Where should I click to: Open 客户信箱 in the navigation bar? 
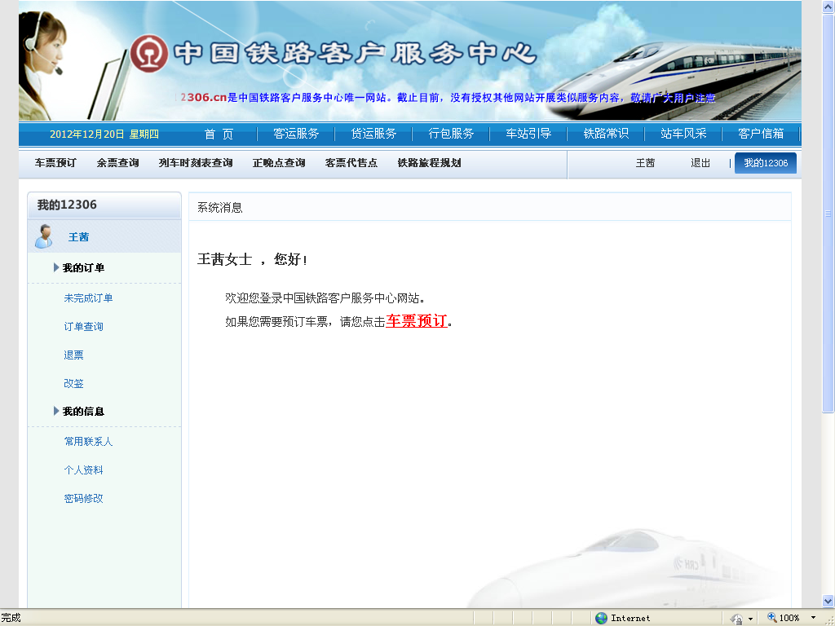[x=761, y=134]
